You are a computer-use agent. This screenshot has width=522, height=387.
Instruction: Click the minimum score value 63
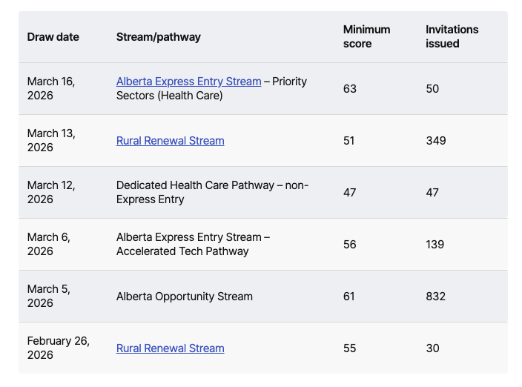point(349,89)
